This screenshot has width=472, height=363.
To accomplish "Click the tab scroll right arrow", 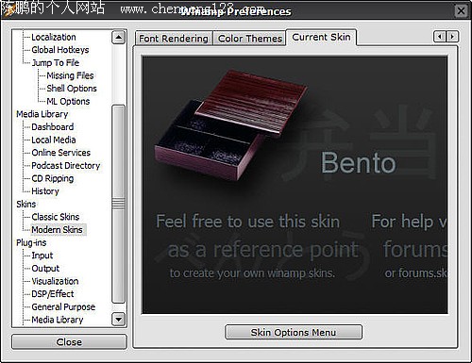I will pos(452,37).
